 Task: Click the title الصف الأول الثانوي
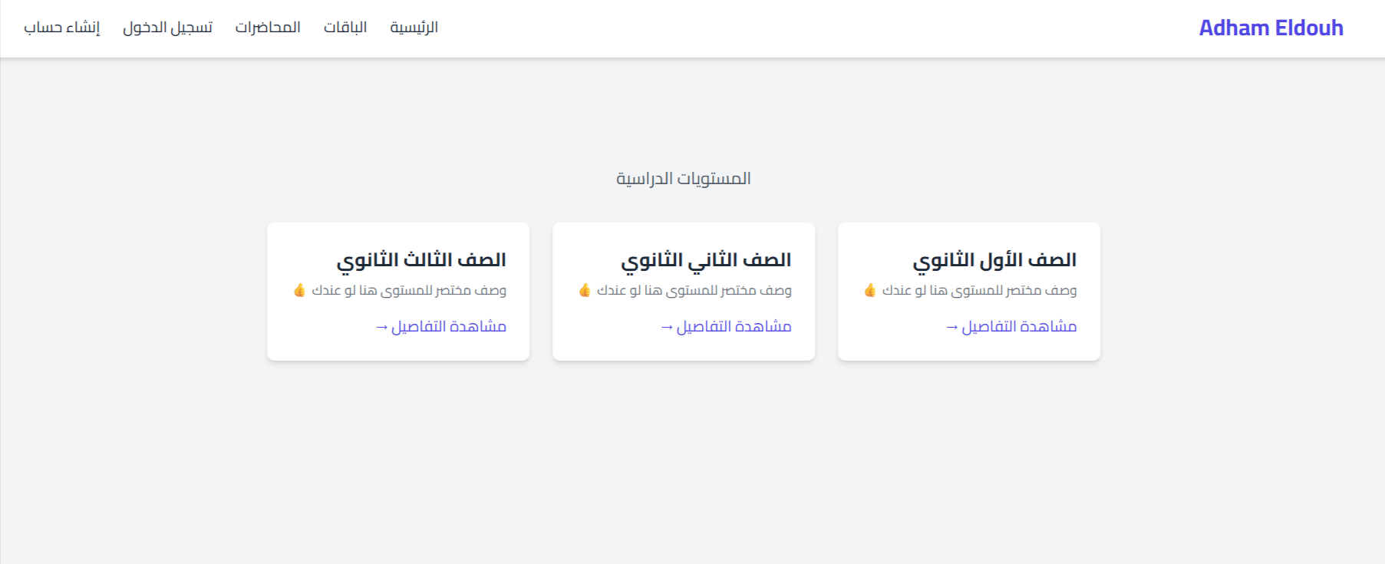[995, 259]
